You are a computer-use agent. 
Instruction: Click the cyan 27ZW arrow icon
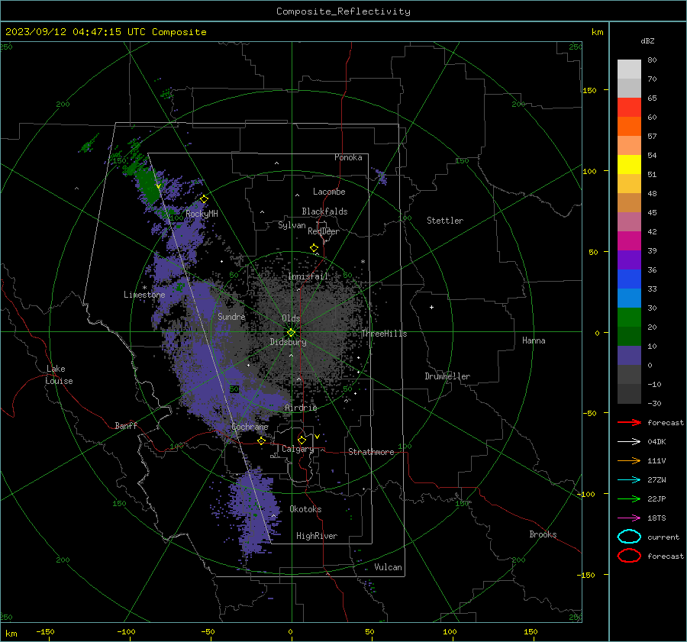click(629, 480)
